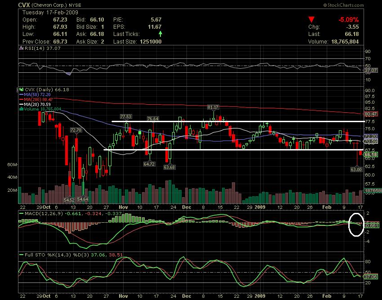
Task: Click the 81.17 peak price label
Action: (x=213, y=107)
